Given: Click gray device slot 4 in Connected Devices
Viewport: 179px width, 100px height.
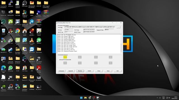Looking at the screenshot, I should [x=110, y=57].
